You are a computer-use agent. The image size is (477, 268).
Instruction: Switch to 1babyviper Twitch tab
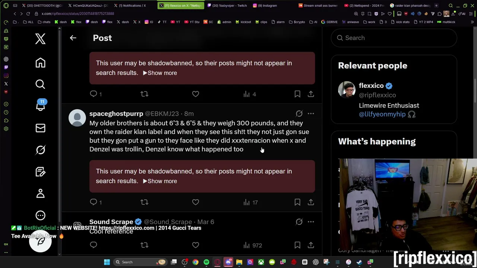(x=227, y=6)
